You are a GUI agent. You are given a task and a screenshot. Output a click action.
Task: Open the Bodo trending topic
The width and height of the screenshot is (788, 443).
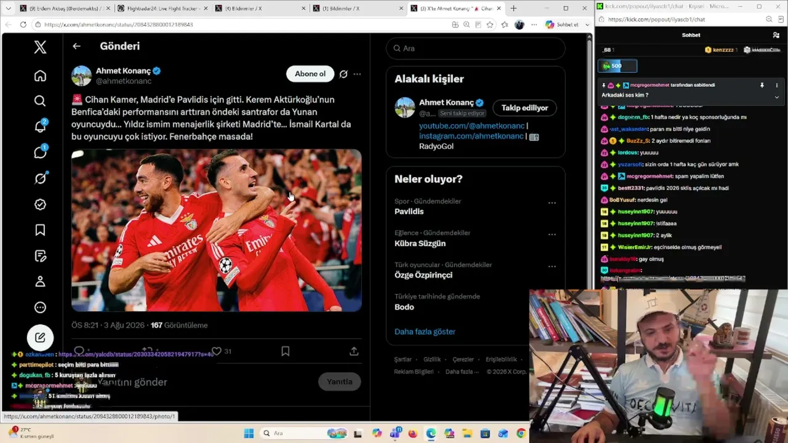point(404,307)
